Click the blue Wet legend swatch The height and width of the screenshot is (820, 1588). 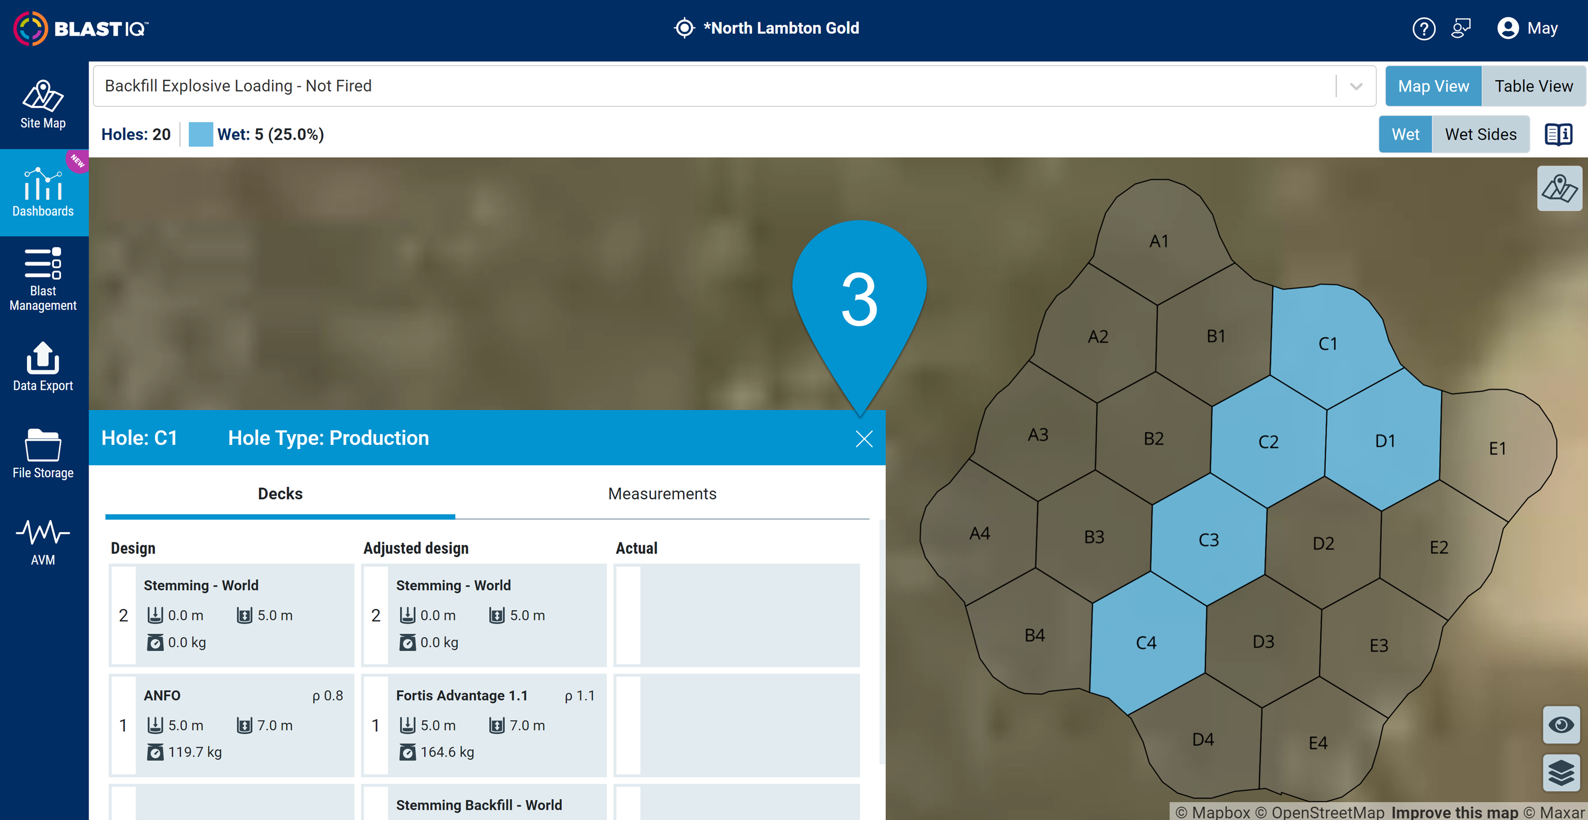pyautogui.click(x=200, y=135)
